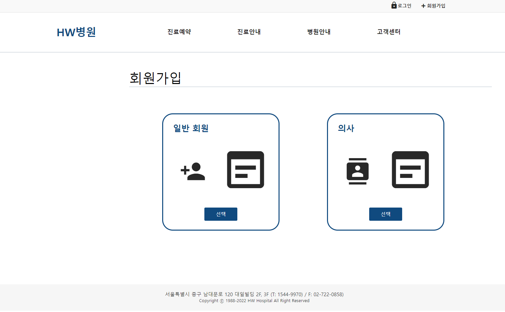Click the ID badge icon in 의사 card

pos(358,171)
